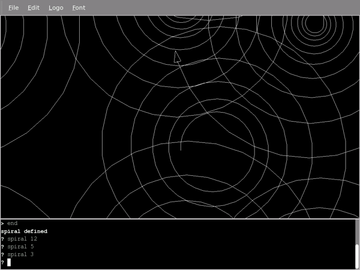Click the empty scrollbar track above the thumb
The height and width of the screenshot is (270, 360).
coord(357,231)
